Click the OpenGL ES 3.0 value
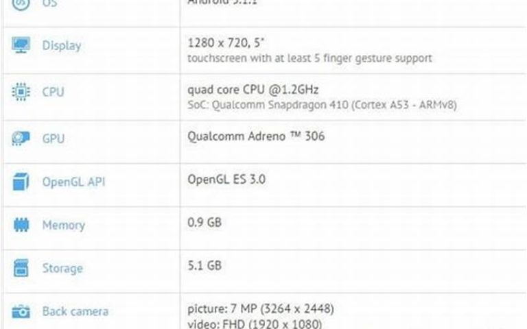The width and height of the screenshot is (527, 329). 226,180
